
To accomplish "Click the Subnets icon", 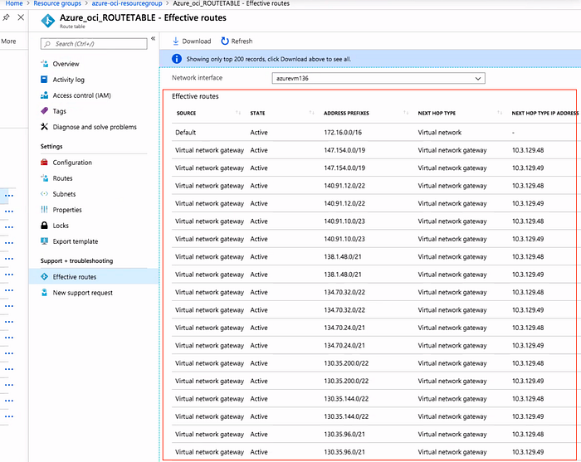I will (x=45, y=193).
